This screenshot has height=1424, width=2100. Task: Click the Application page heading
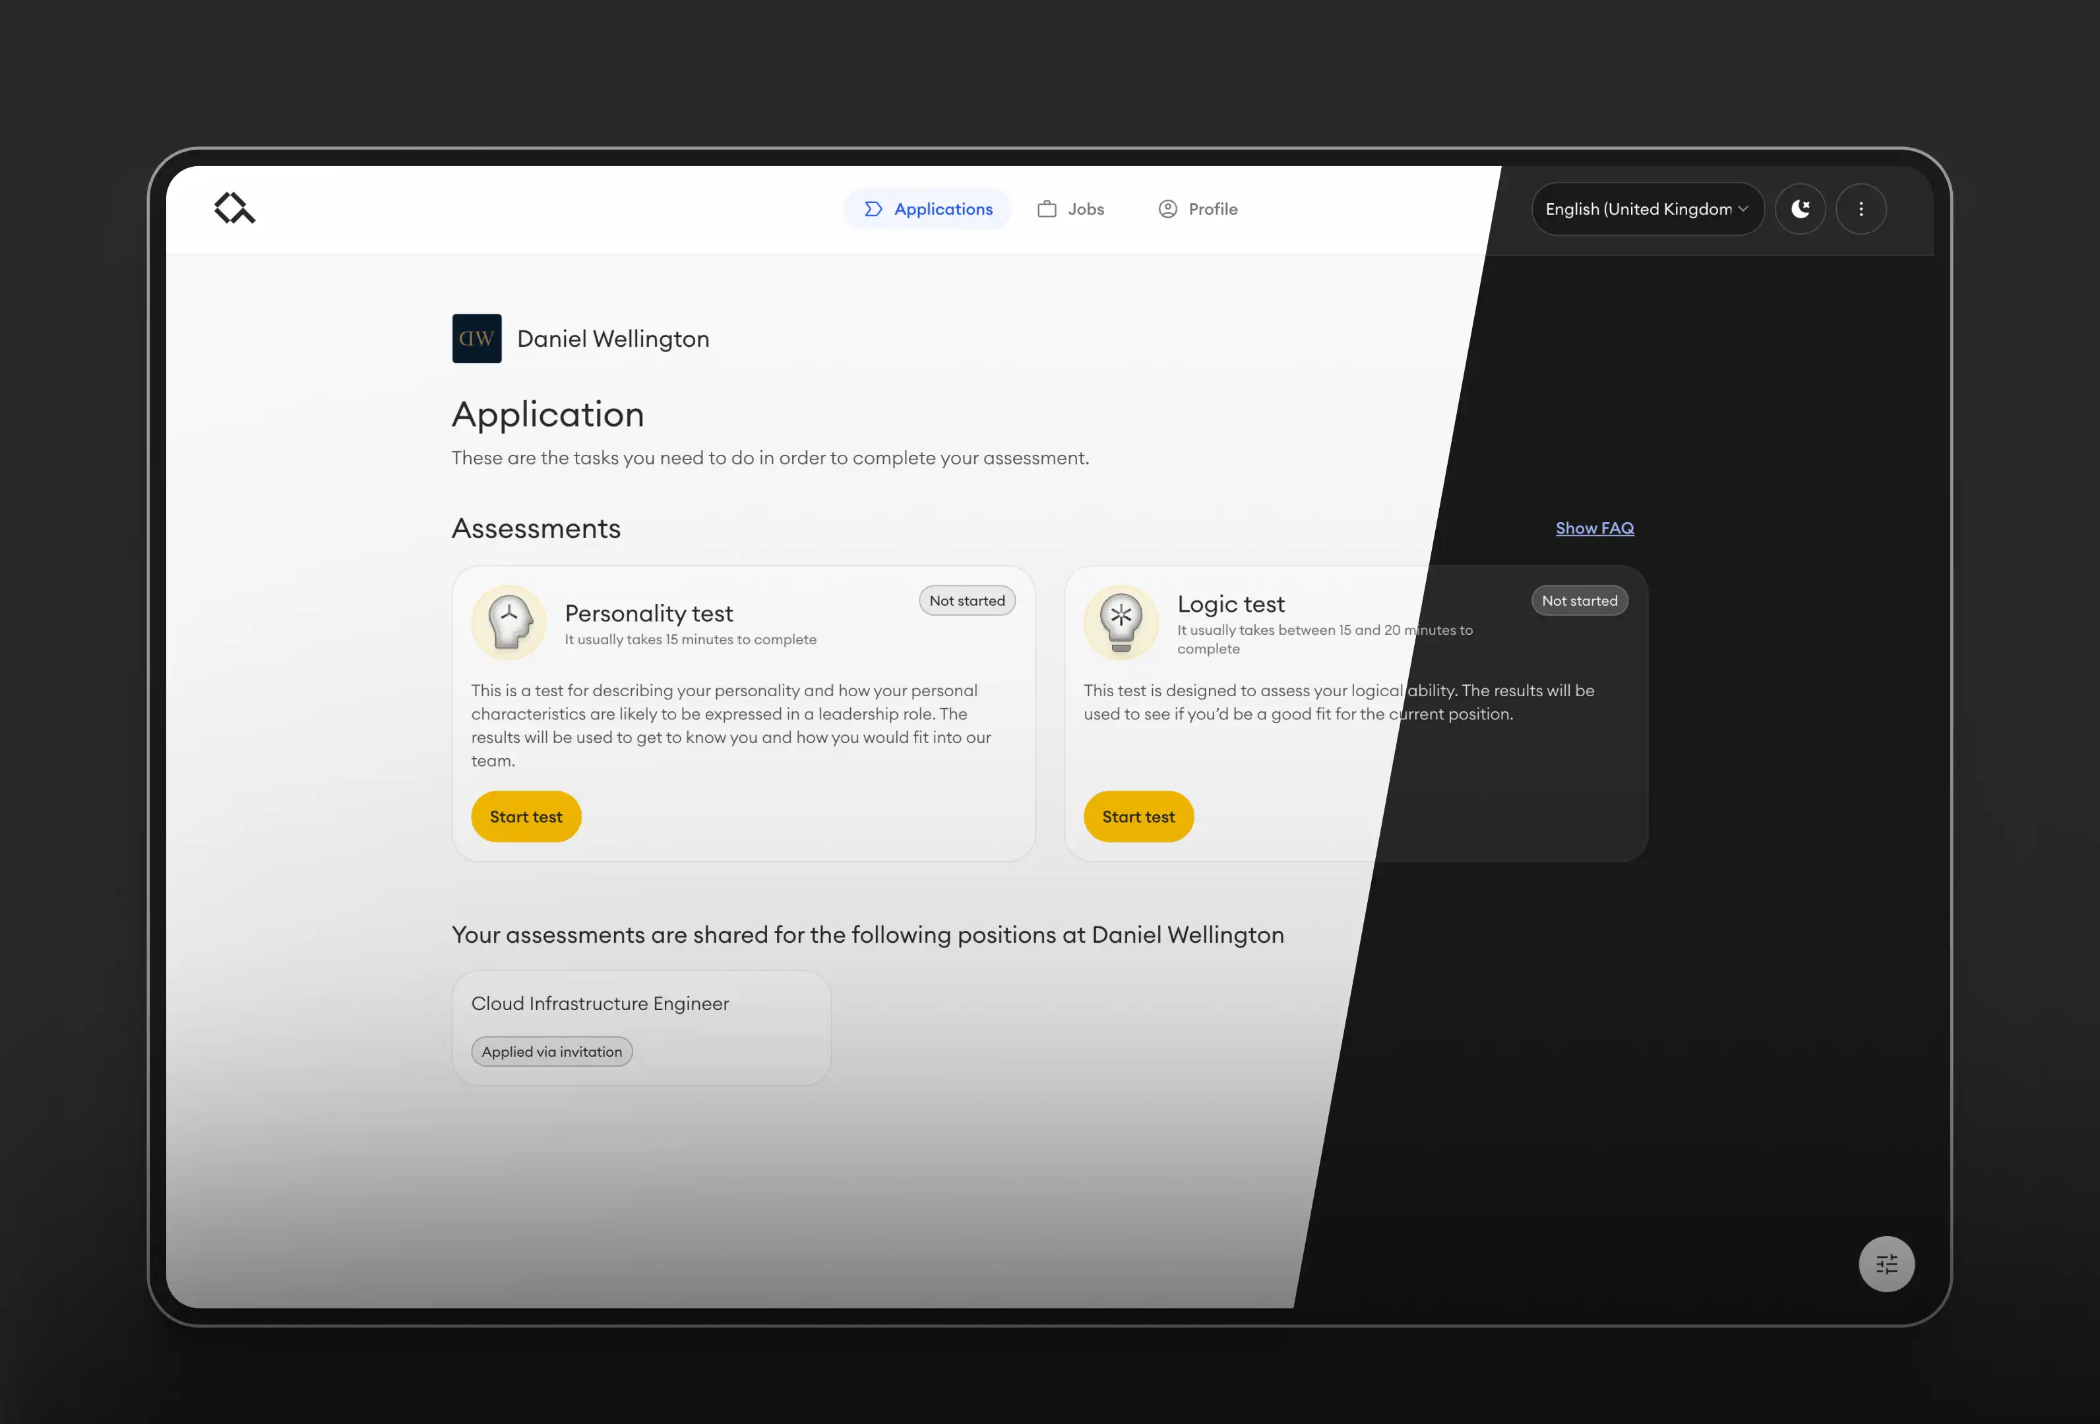pos(547,415)
